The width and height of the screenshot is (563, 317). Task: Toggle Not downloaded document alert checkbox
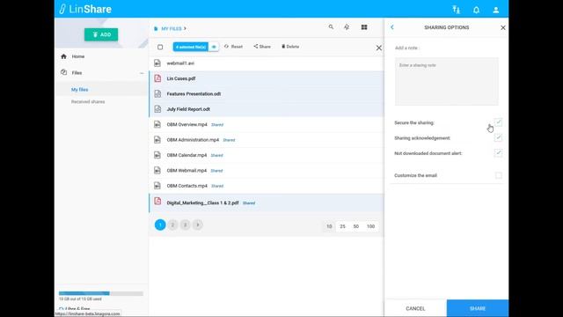(498, 153)
